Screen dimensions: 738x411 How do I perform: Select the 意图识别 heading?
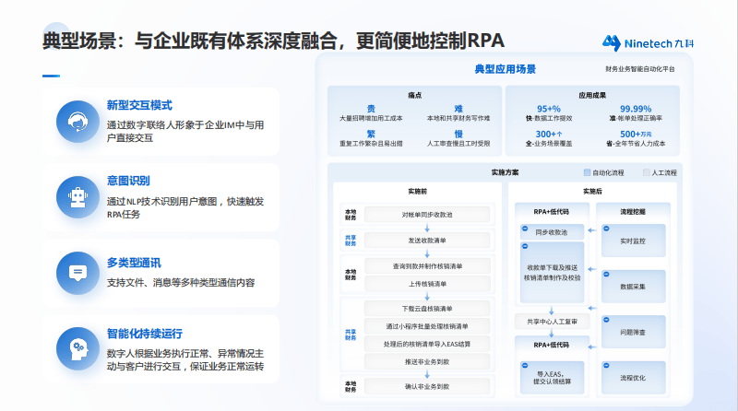click(x=128, y=181)
